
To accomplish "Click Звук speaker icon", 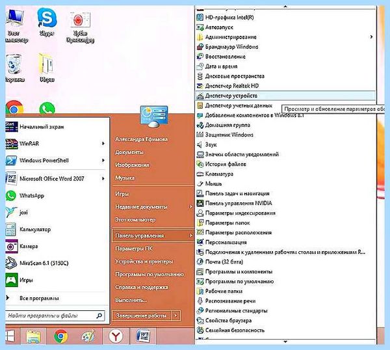I will (x=200, y=144).
